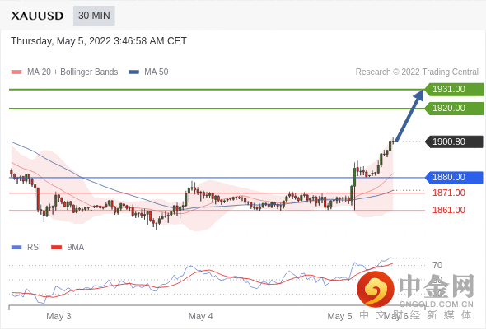The height and width of the screenshot is (330, 486).
Task: Select the 1861.00 support level text
Action: [x=449, y=210]
